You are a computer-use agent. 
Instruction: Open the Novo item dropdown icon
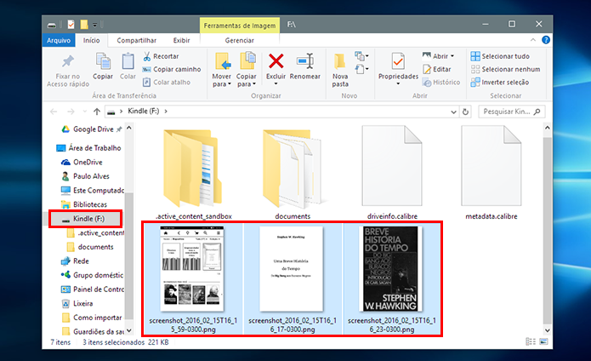(x=361, y=56)
